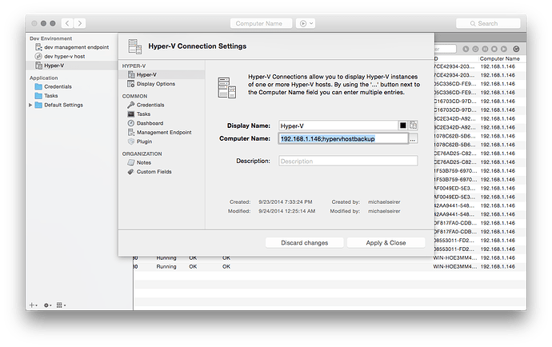Open the gear actions dropdown at bottom left
This screenshot has width=552, height=347.
tap(48, 305)
